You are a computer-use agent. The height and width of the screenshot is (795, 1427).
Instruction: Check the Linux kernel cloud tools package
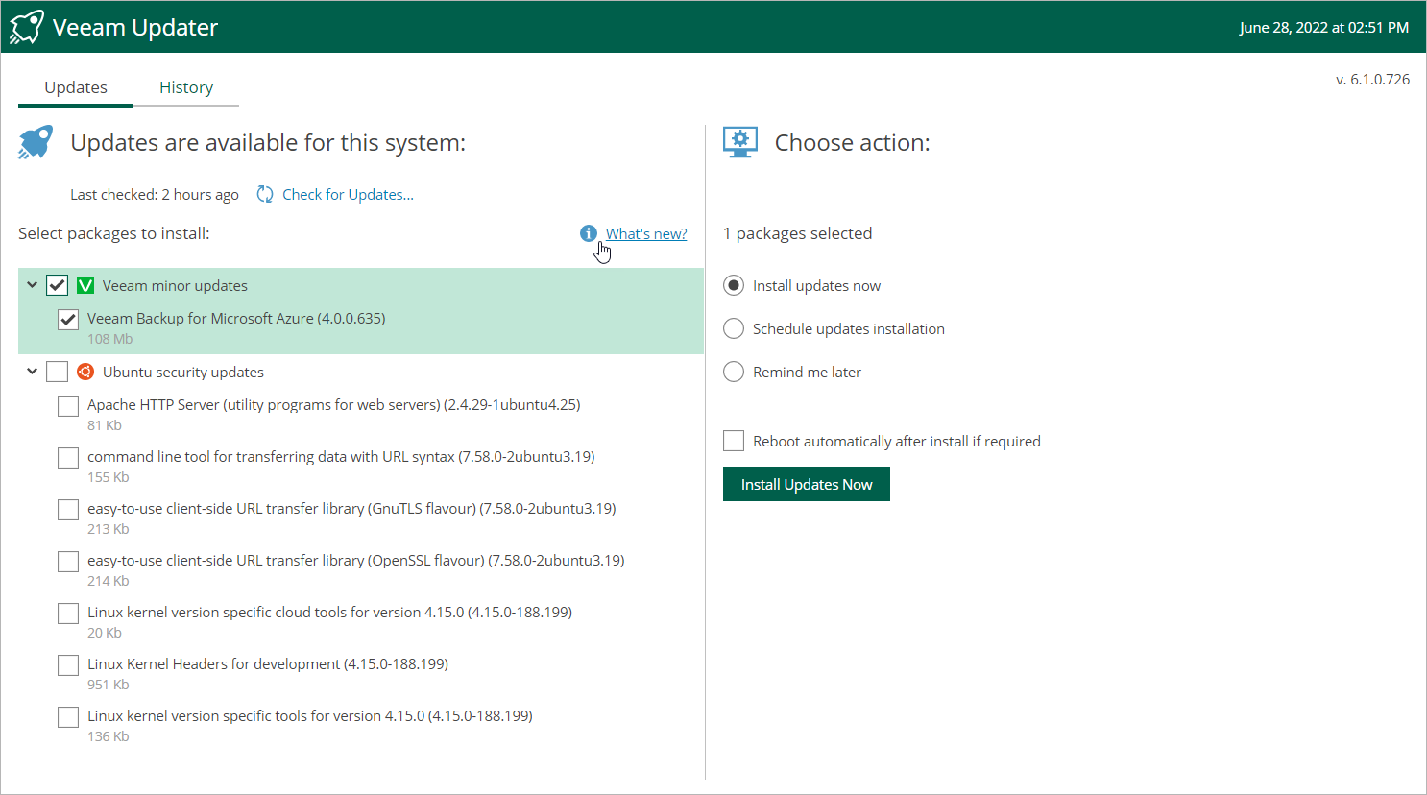point(68,614)
